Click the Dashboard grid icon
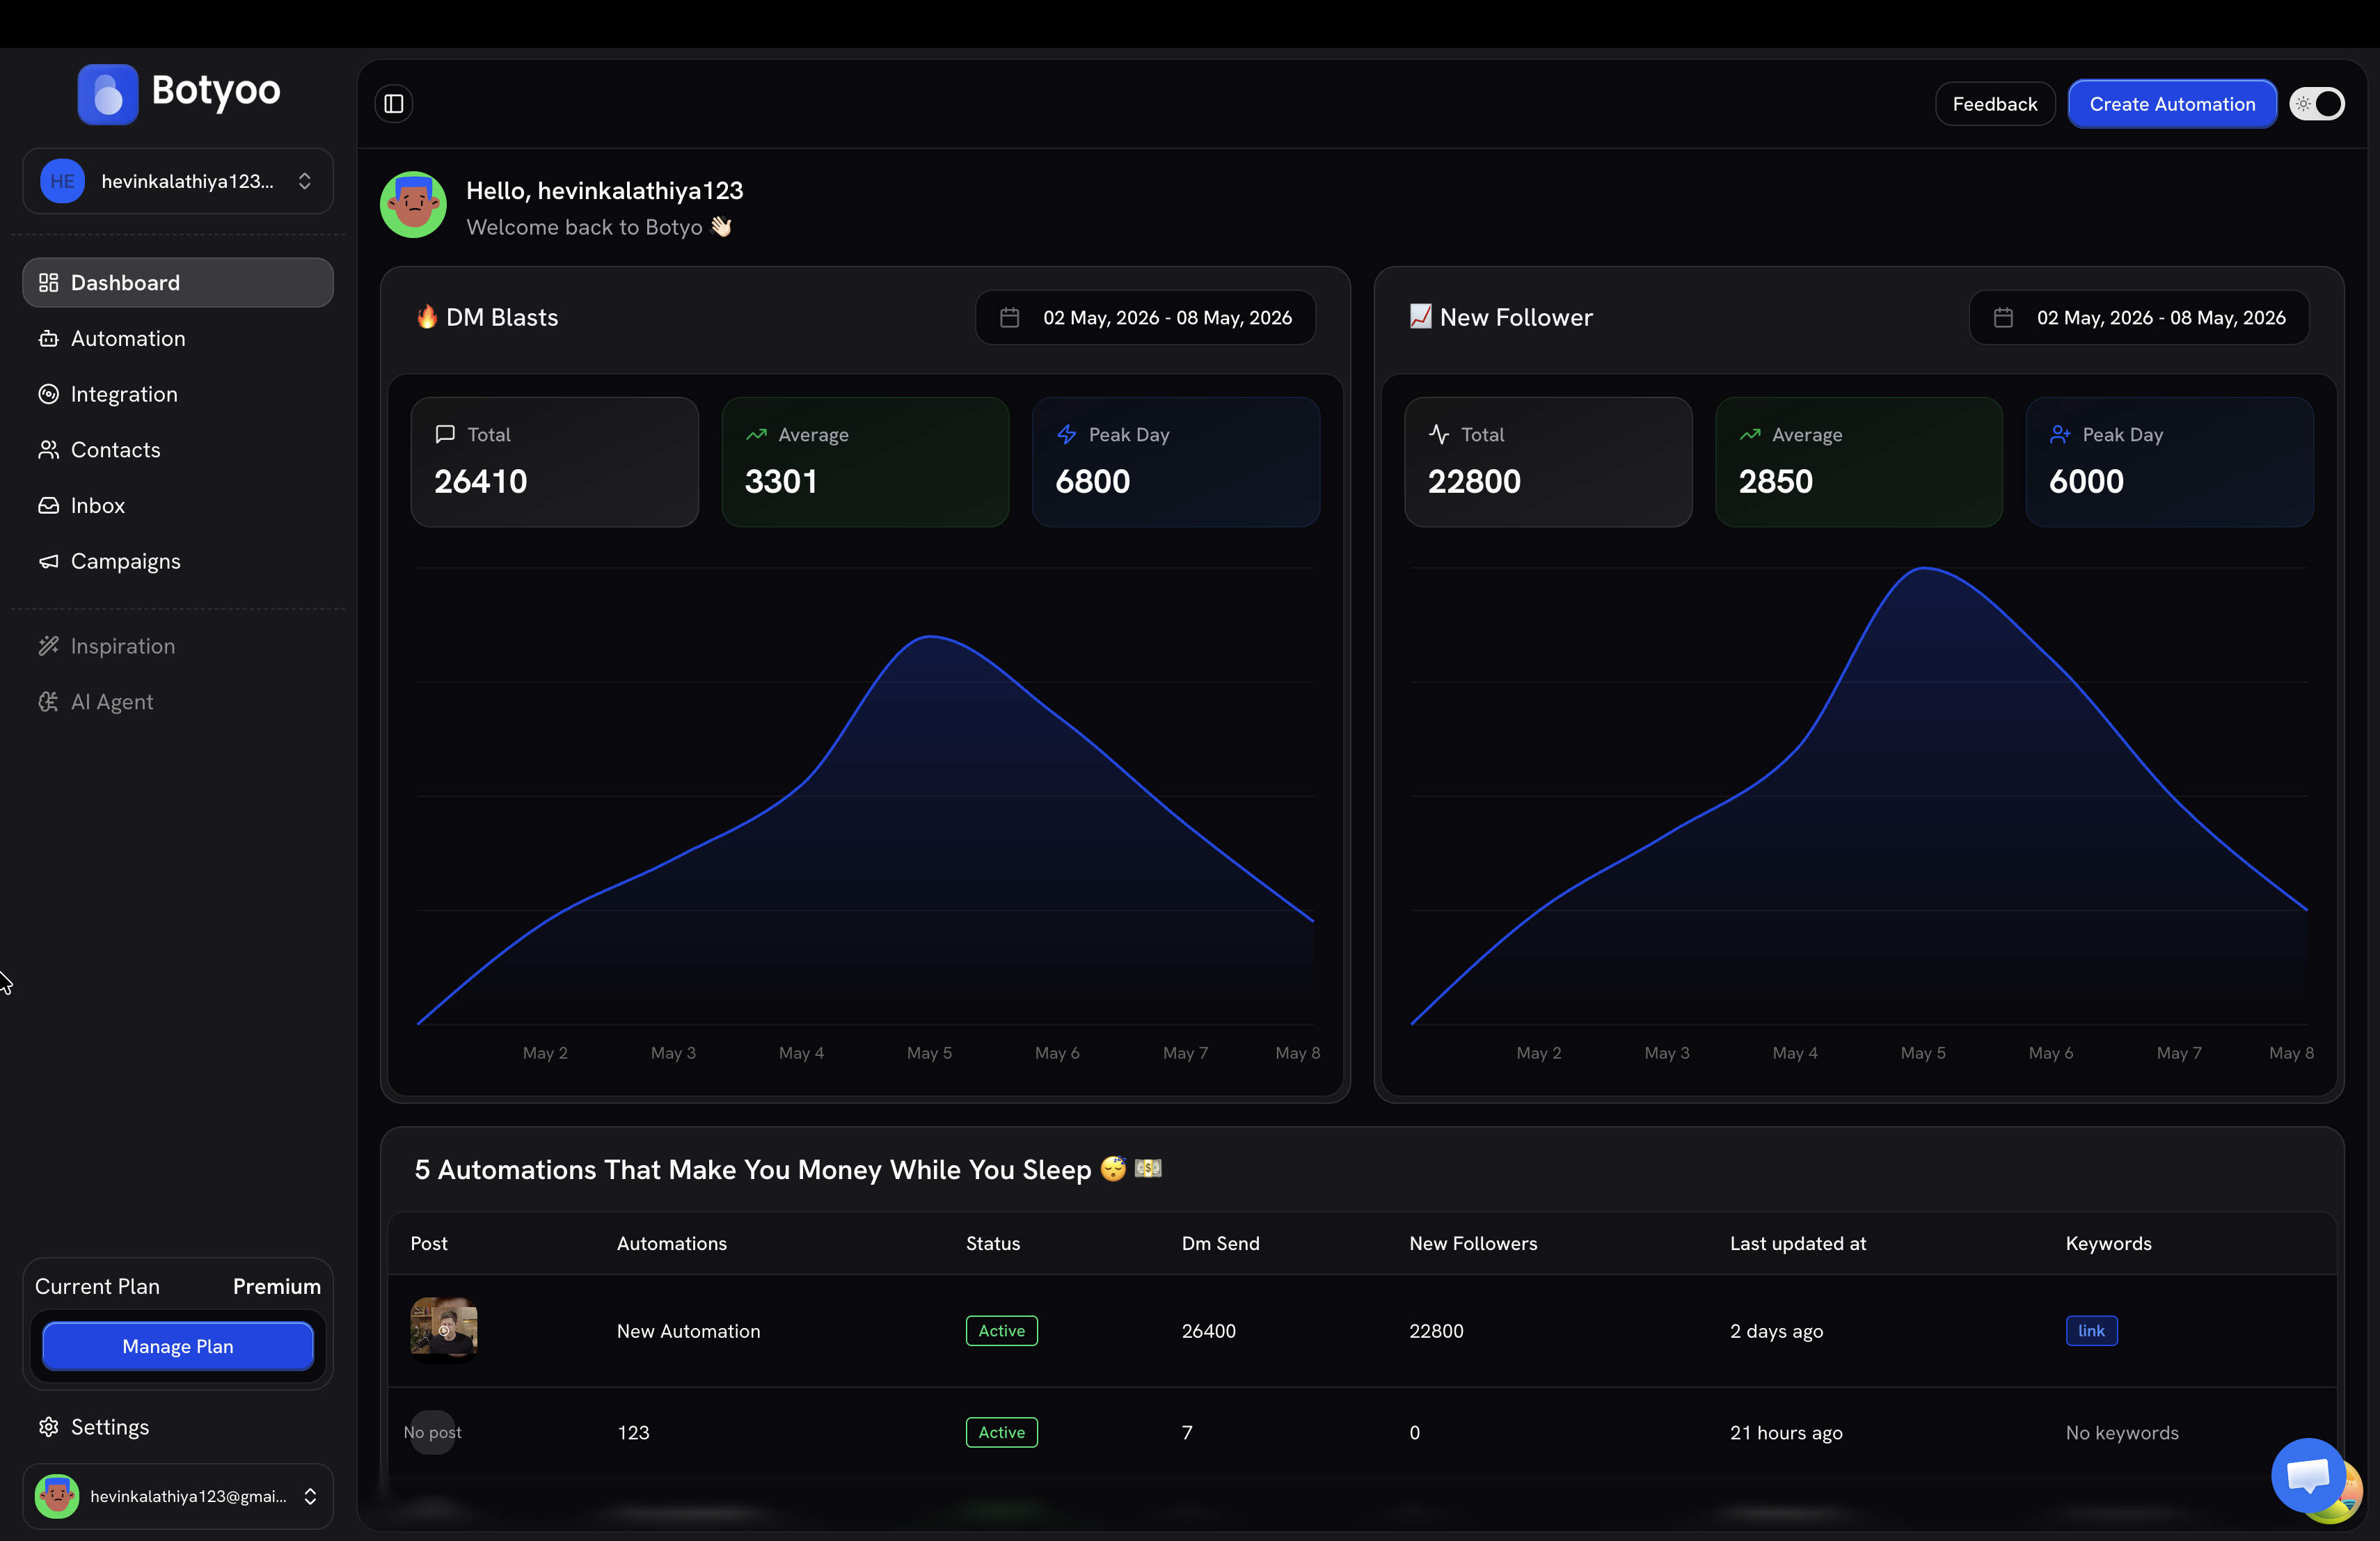Screen dimensions: 2380x1541 point(48,283)
